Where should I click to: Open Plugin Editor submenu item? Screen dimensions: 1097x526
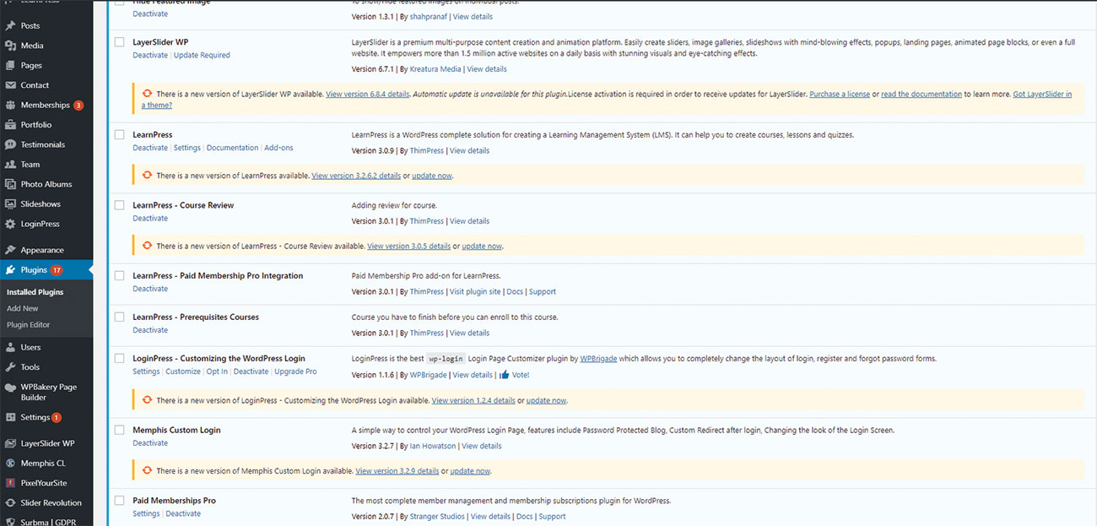coord(28,324)
